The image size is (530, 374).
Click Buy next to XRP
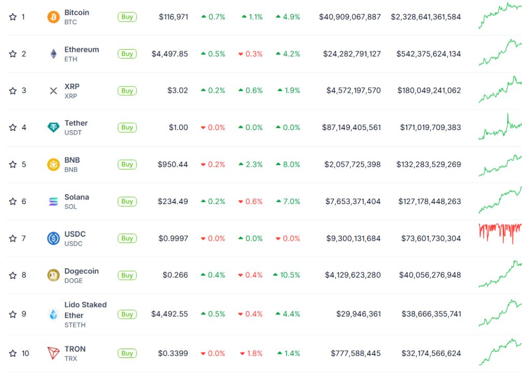[127, 91]
